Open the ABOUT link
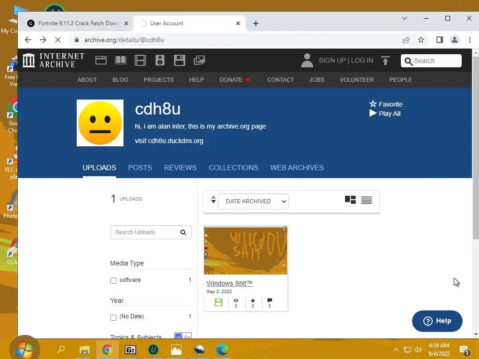 [87, 79]
